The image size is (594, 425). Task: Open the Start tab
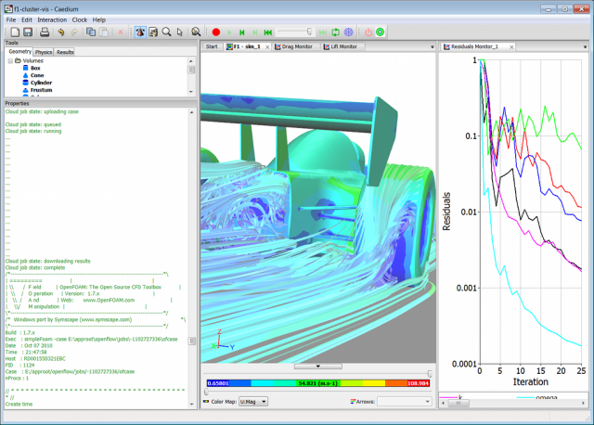coord(212,46)
